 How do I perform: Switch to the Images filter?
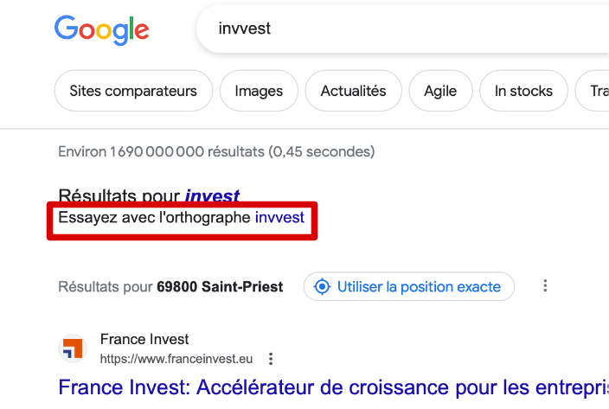(x=259, y=91)
